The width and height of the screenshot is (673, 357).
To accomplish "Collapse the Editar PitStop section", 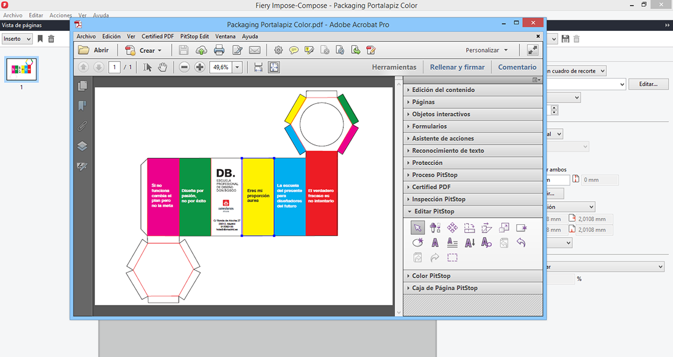I will tap(434, 211).
